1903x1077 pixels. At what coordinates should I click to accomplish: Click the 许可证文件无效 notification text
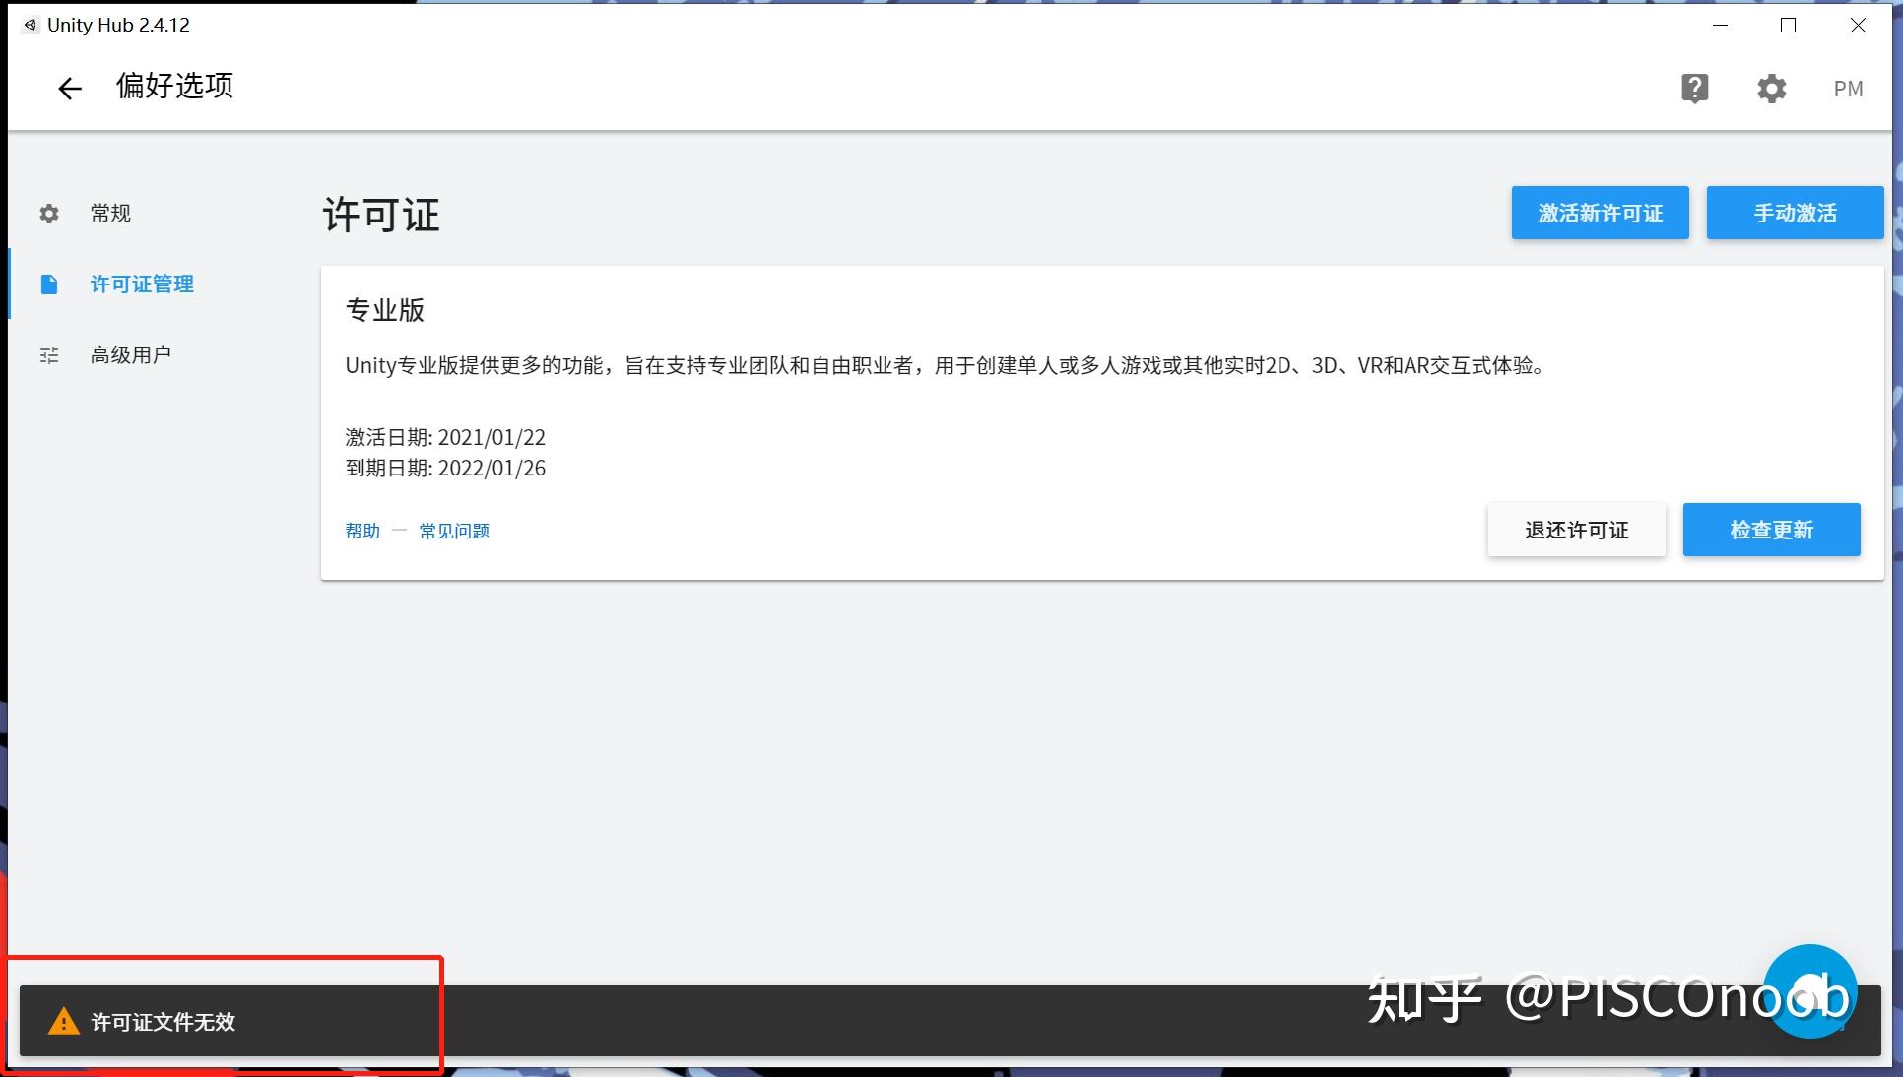point(164,1022)
